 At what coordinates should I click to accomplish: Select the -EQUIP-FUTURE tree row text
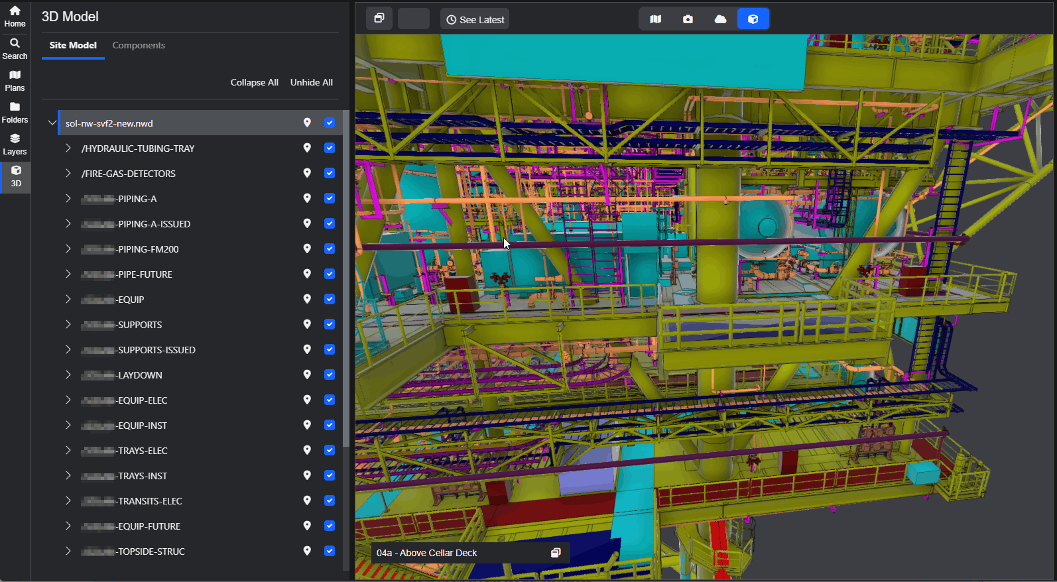coord(131,526)
